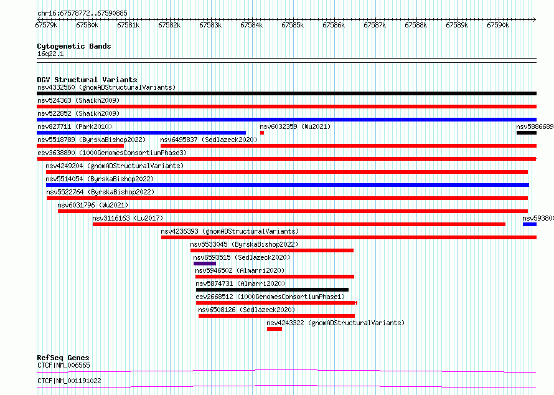Select the nsv6032359 (Wu2021) label
The height and width of the screenshot is (395, 554).
(x=295, y=126)
